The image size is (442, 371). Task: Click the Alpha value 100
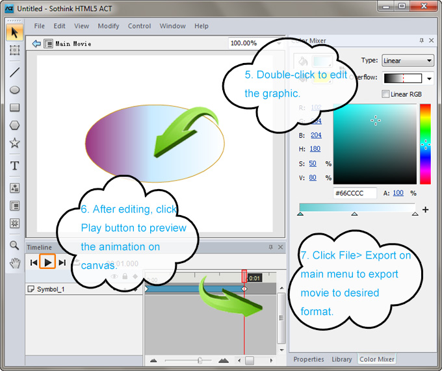pyautogui.click(x=398, y=193)
